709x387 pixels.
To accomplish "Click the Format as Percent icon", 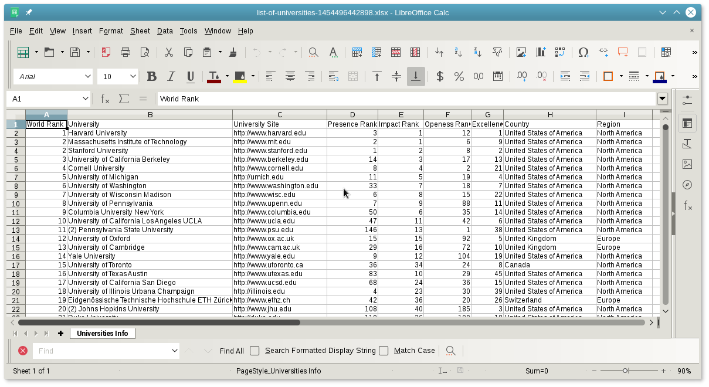I will (459, 76).
